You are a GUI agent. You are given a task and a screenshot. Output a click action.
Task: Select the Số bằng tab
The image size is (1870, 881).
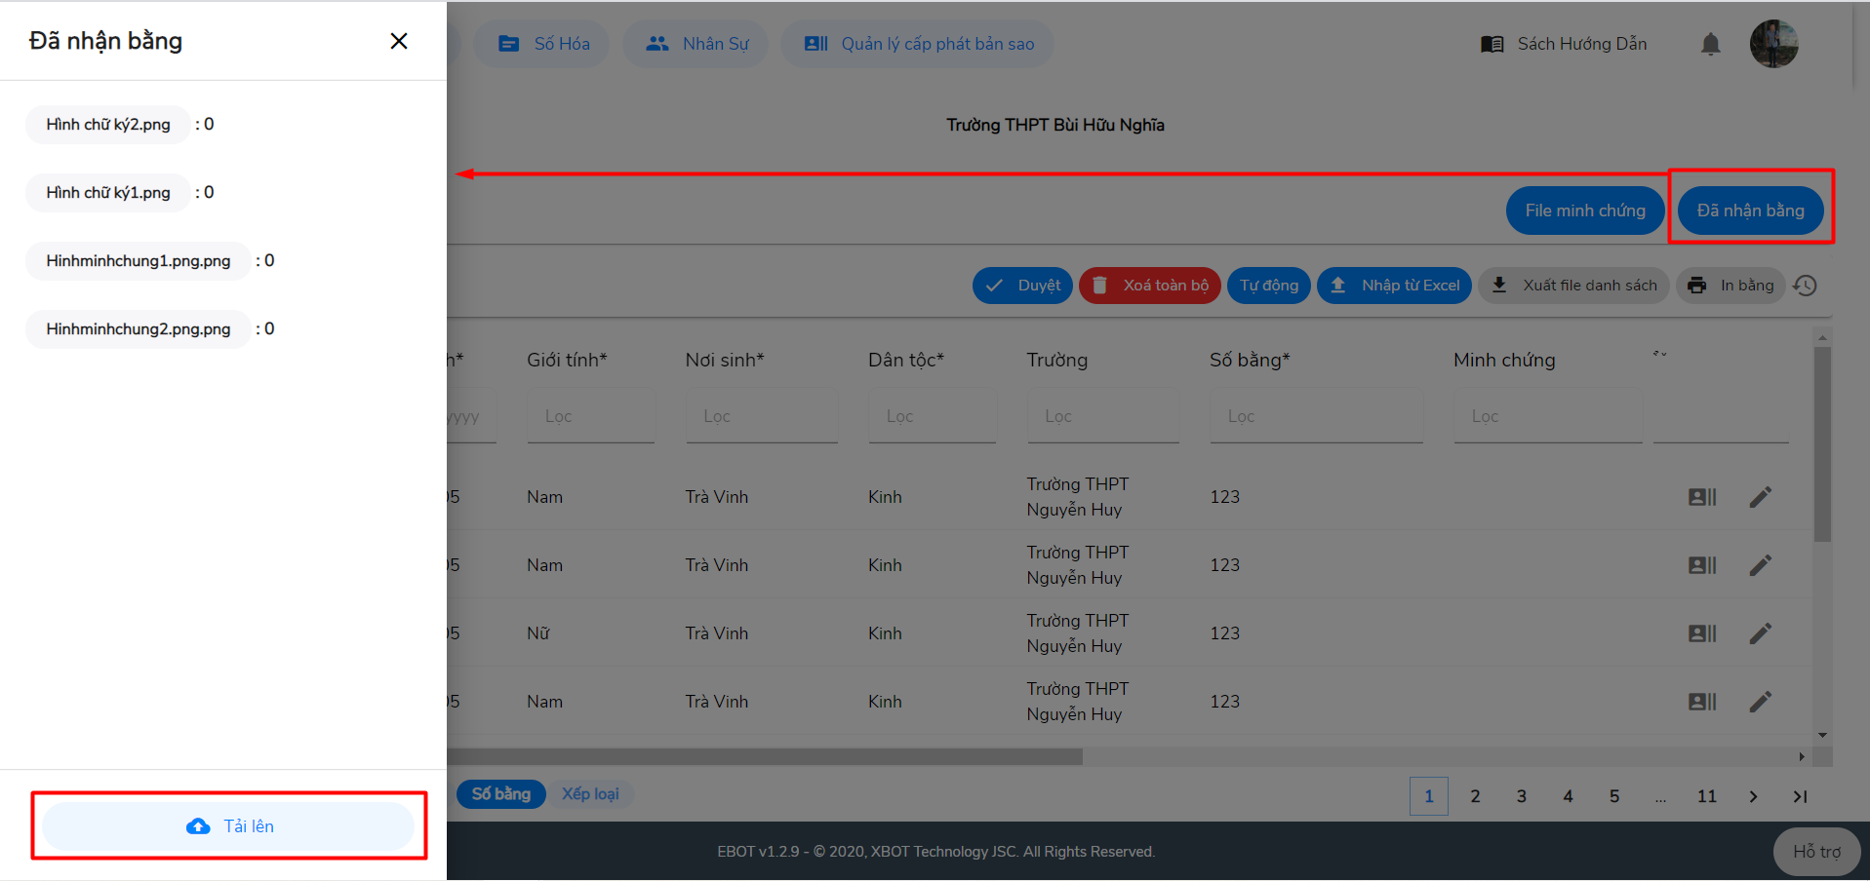(x=501, y=794)
